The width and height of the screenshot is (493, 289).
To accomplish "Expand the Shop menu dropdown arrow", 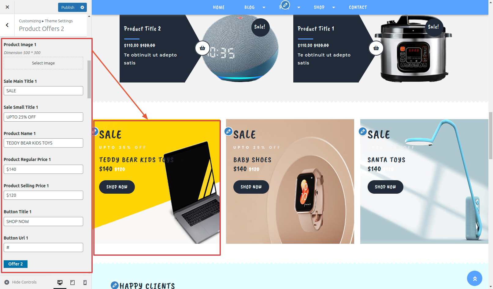I will tap(334, 7).
